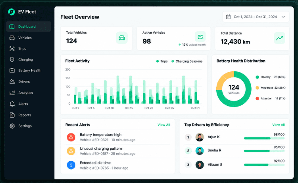
Task: Expand the date range chevron
Action: click(x=283, y=17)
